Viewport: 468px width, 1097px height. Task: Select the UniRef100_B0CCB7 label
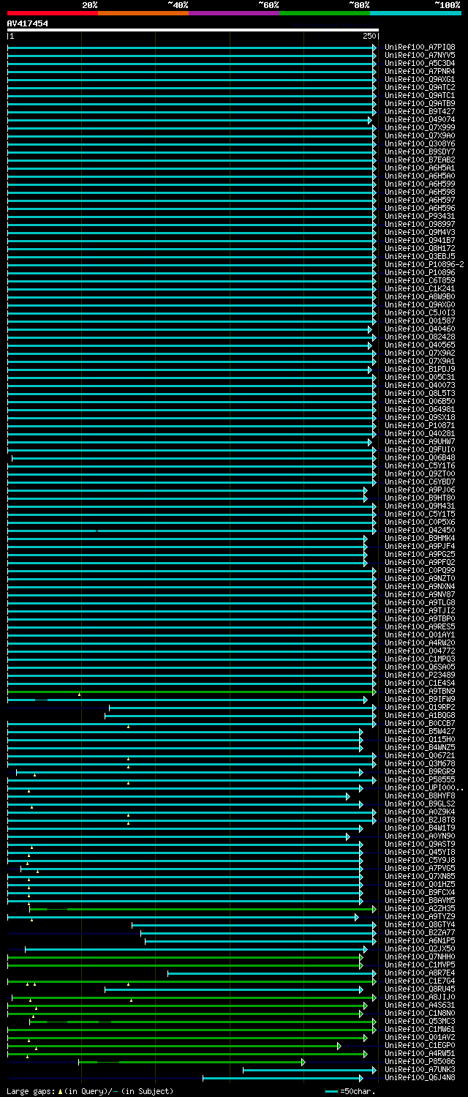tap(420, 723)
